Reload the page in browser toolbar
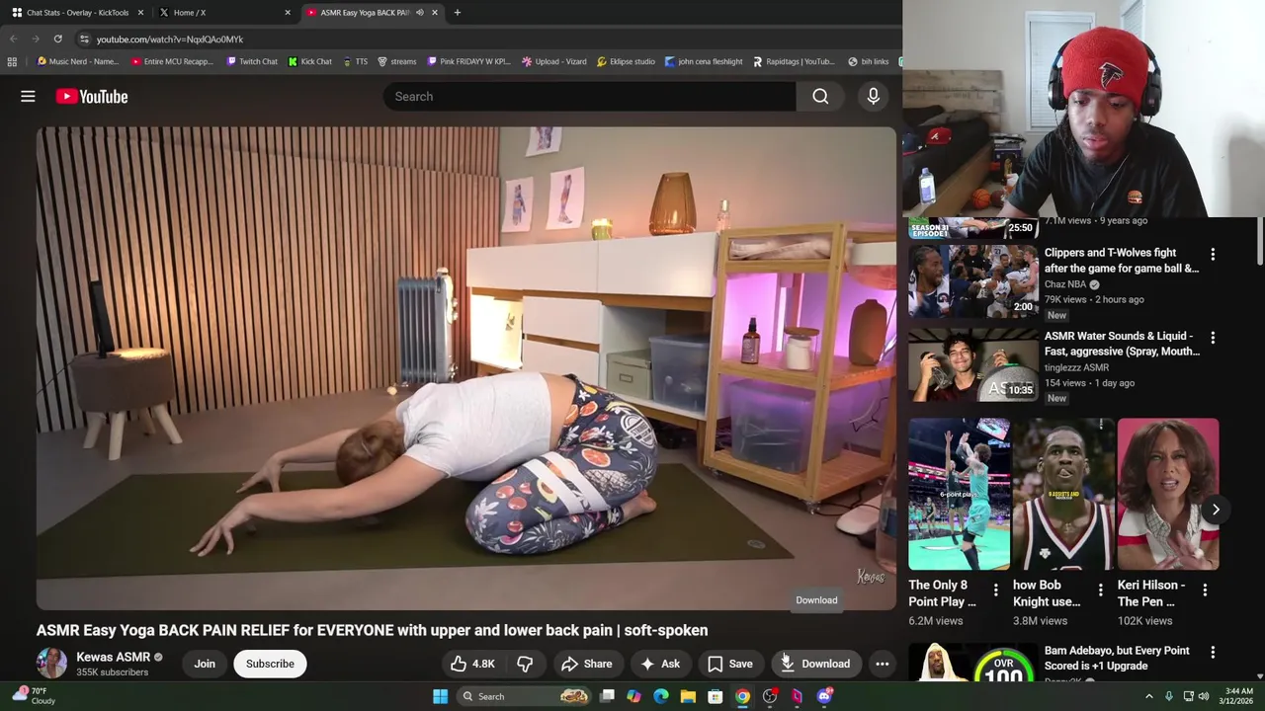This screenshot has height=711, width=1265. (57, 39)
